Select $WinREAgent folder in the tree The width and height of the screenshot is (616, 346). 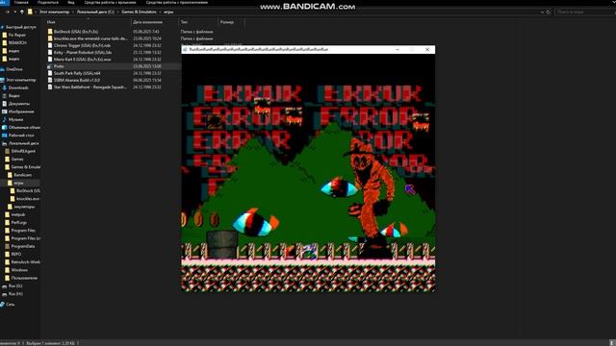23,152
